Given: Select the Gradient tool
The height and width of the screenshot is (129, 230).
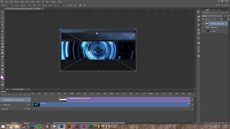Looking at the screenshot, I should tap(3, 47).
